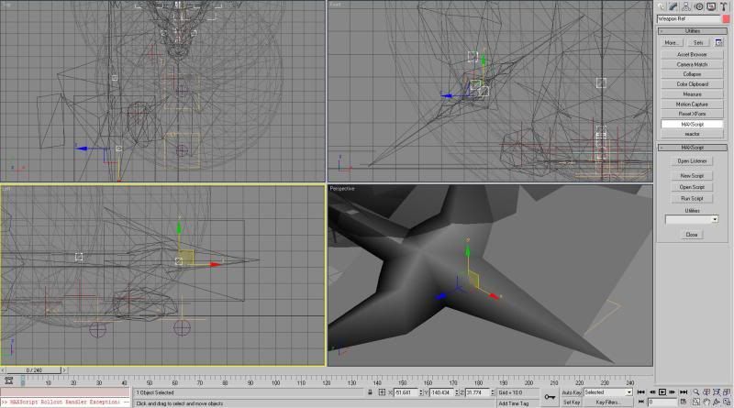
Task: Toggle Absolute/Offset transform type-in mode
Action: (x=382, y=392)
